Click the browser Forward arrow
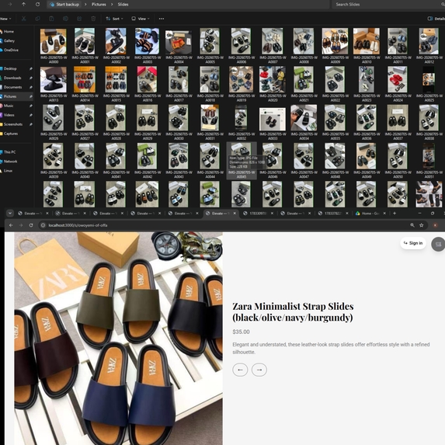This screenshot has height=445, width=445. (x=21, y=225)
